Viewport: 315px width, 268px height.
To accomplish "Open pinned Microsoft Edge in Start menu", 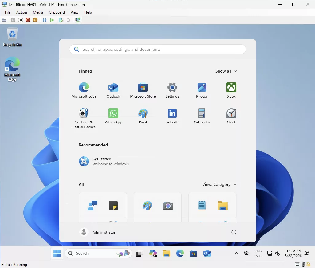I will pyautogui.click(x=84, y=90).
